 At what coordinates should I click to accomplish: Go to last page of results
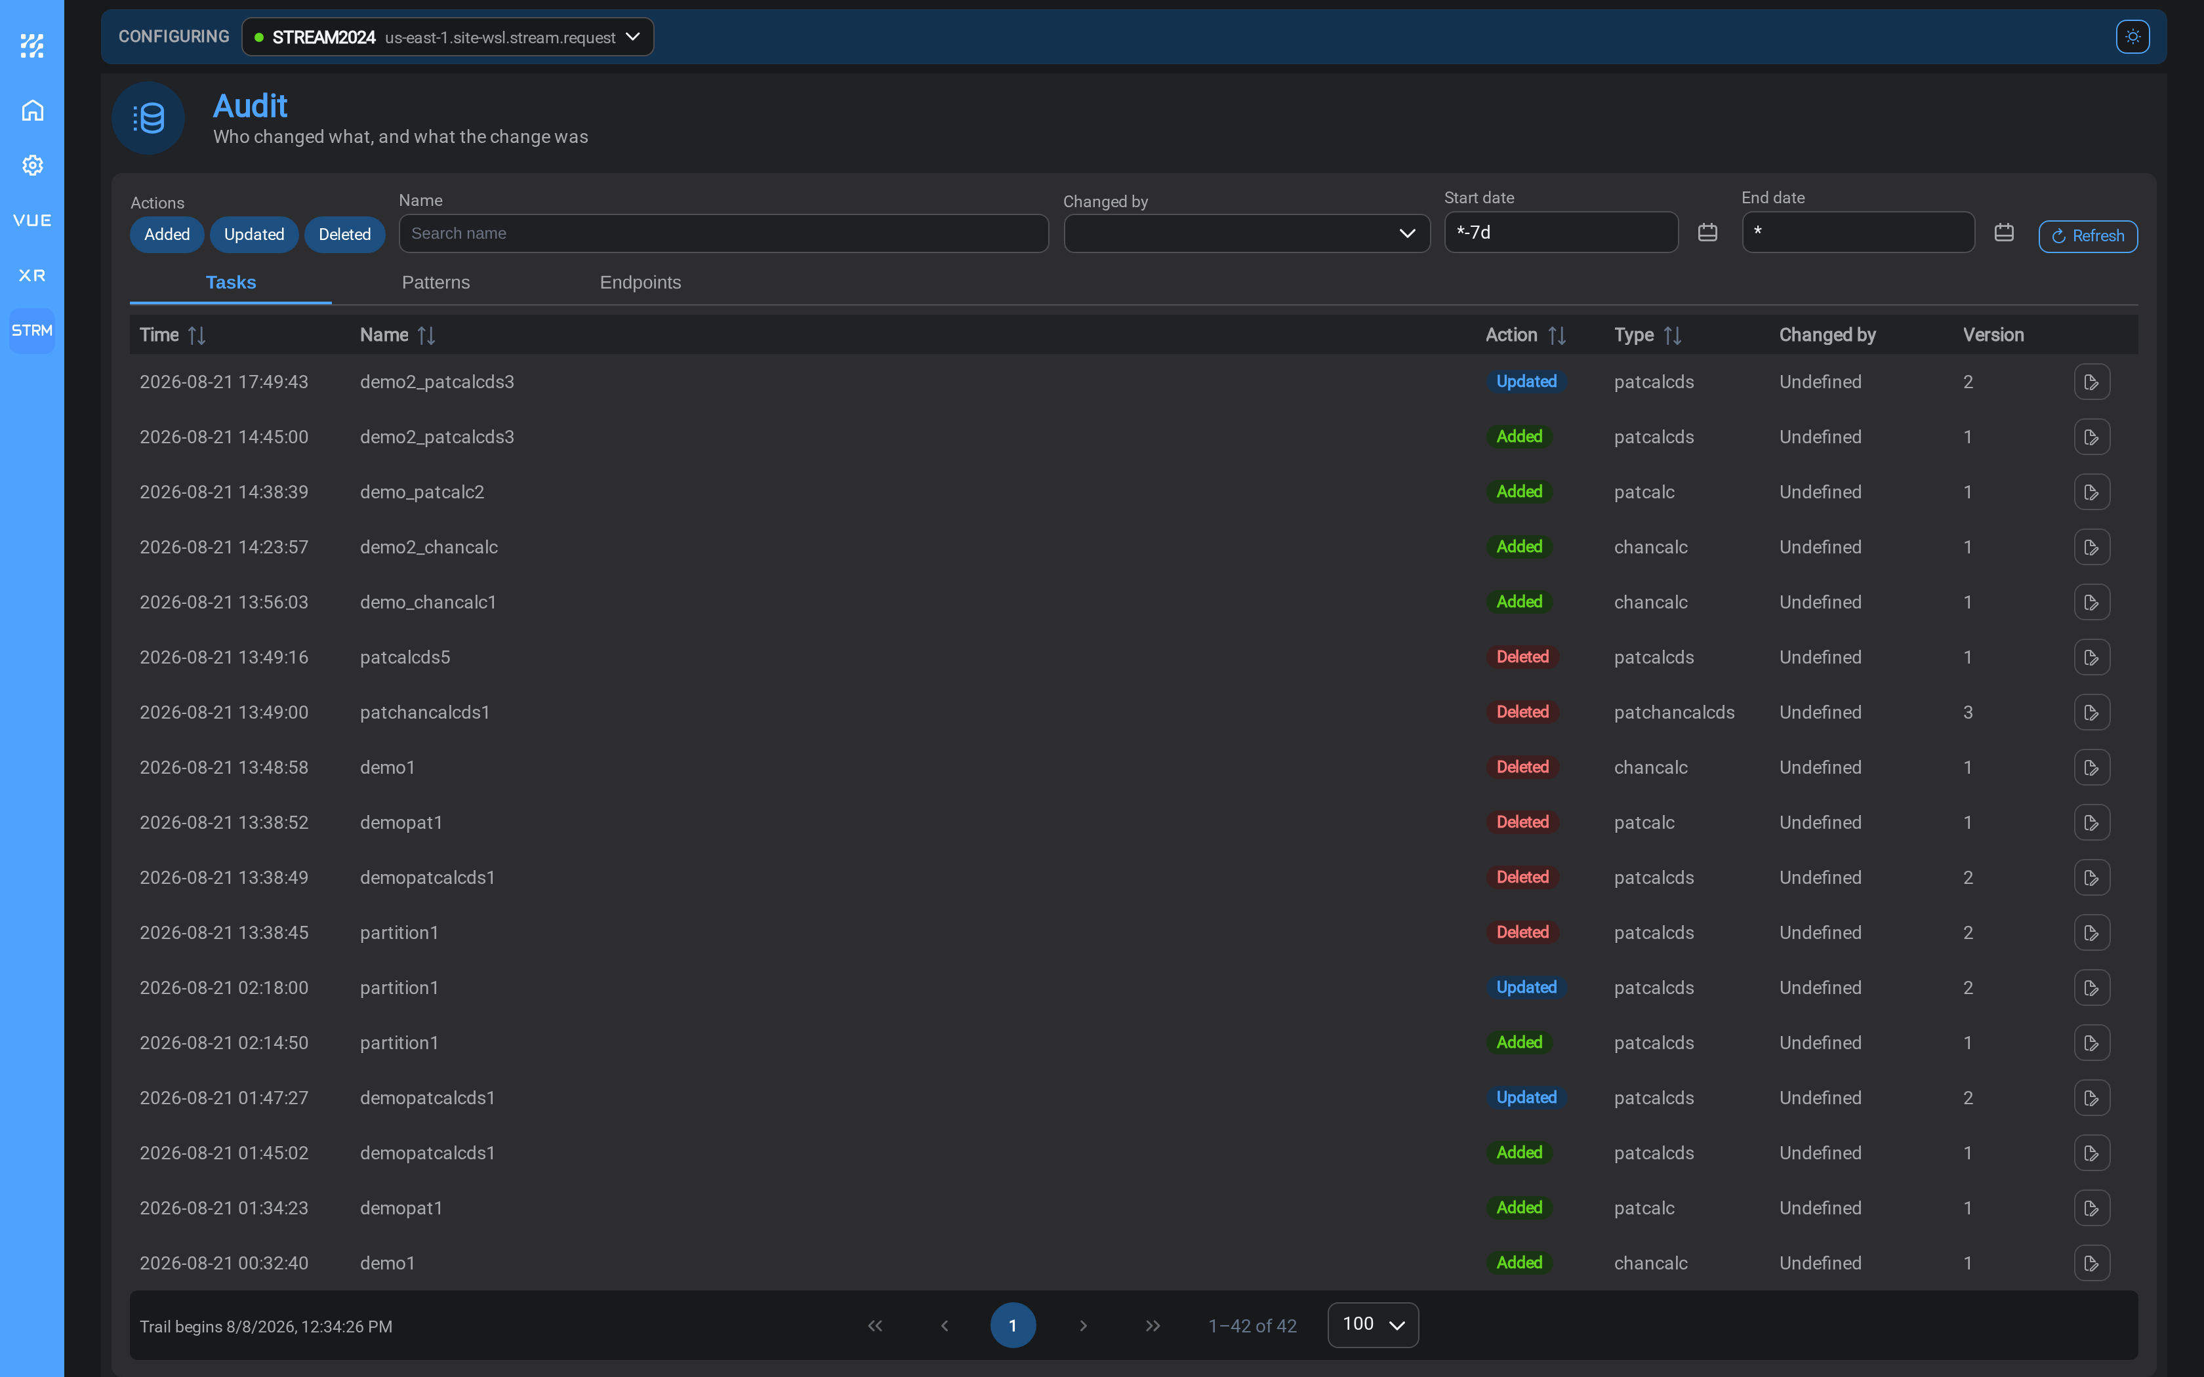coord(1153,1326)
